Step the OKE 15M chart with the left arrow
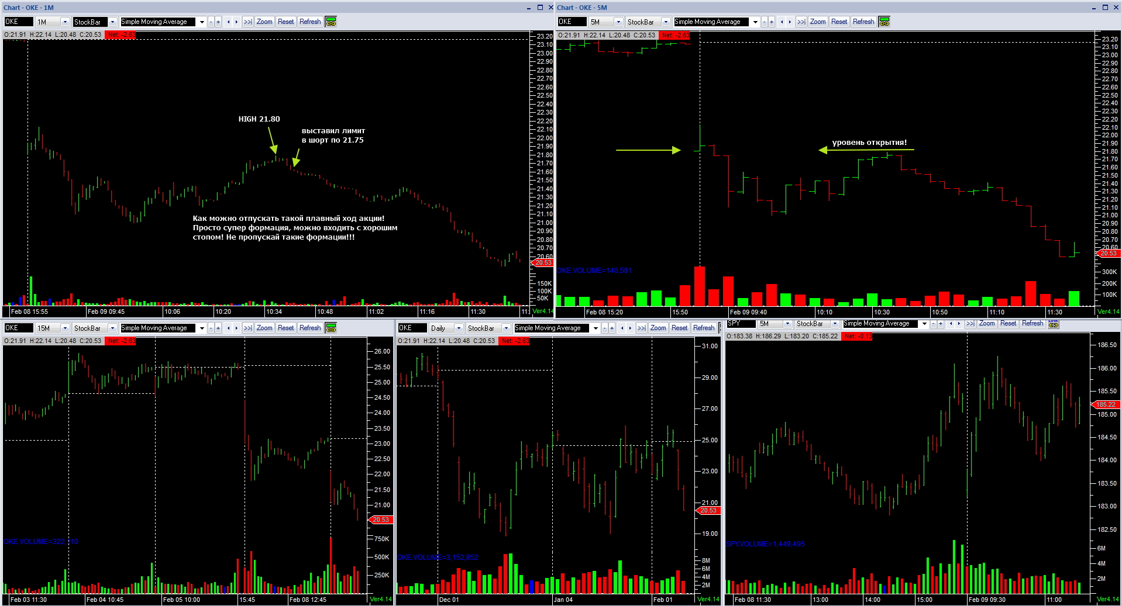 (x=229, y=328)
